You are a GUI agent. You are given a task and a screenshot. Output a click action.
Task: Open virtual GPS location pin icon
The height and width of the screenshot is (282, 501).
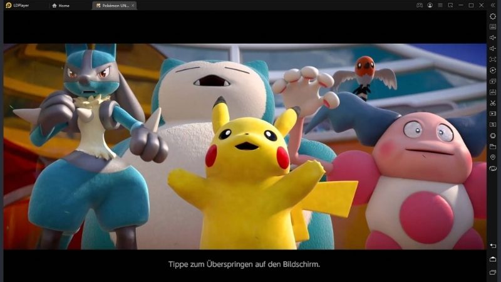[x=493, y=157]
